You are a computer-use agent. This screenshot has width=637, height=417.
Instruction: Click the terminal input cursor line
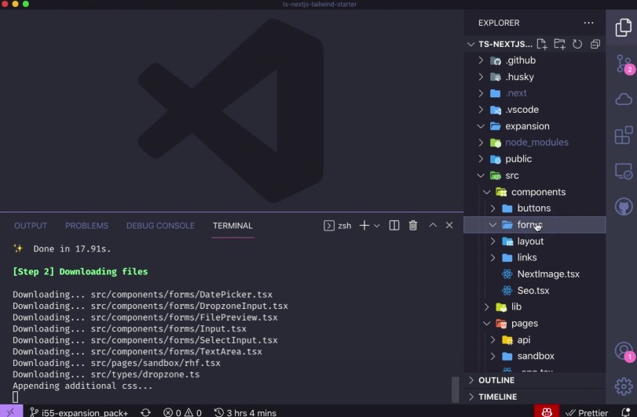click(x=16, y=397)
